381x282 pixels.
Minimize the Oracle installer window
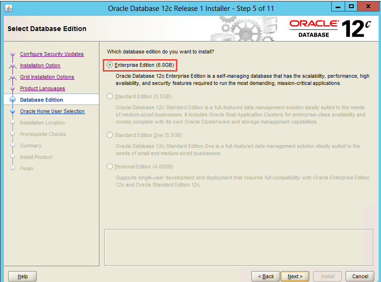(x=337, y=8)
